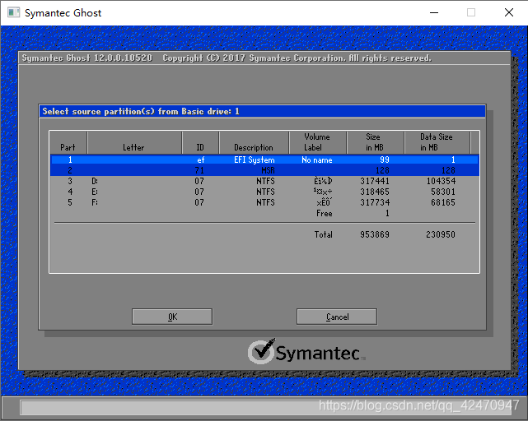Image resolution: width=528 pixels, height=421 pixels.
Task: Click the status bar field at bottom
Action: coord(266,407)
